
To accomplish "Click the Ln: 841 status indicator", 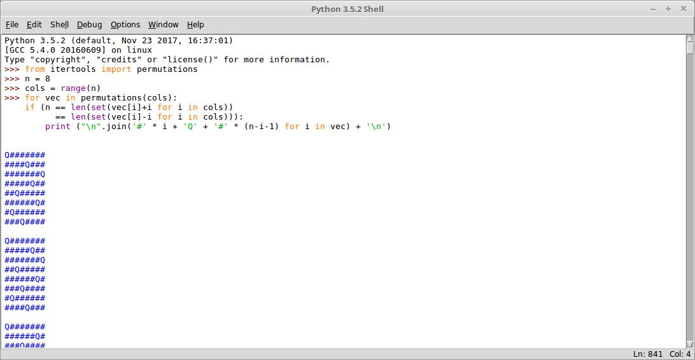I will (x=647, y=354).
